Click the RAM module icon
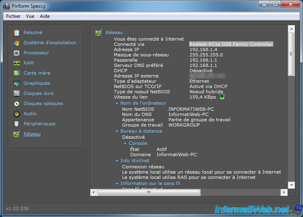 17,63
